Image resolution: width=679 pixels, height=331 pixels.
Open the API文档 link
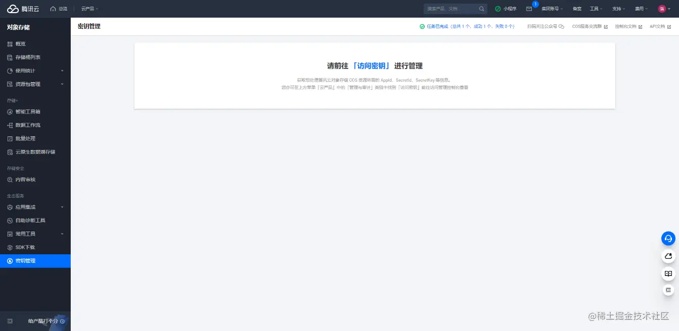[x=659, y=26]
